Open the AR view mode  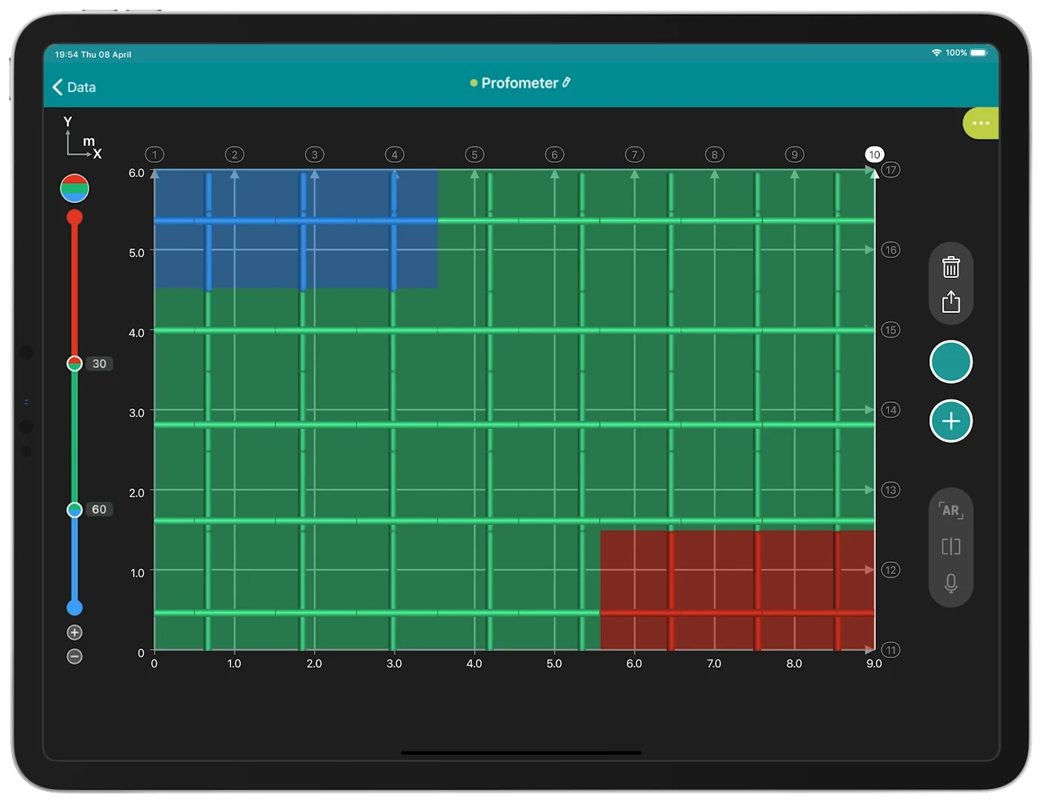coord(951,510)
